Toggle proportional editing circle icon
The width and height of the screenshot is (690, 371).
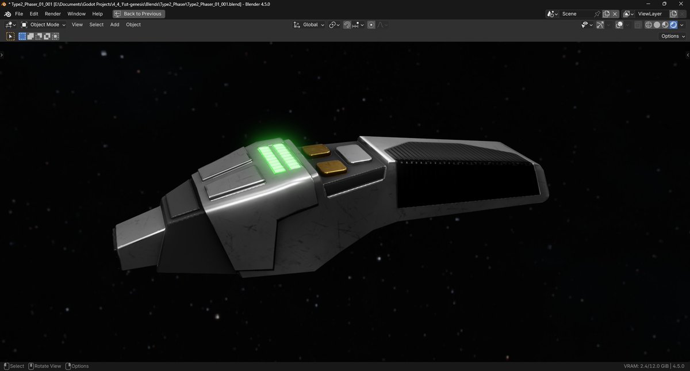tap(371, 25)
